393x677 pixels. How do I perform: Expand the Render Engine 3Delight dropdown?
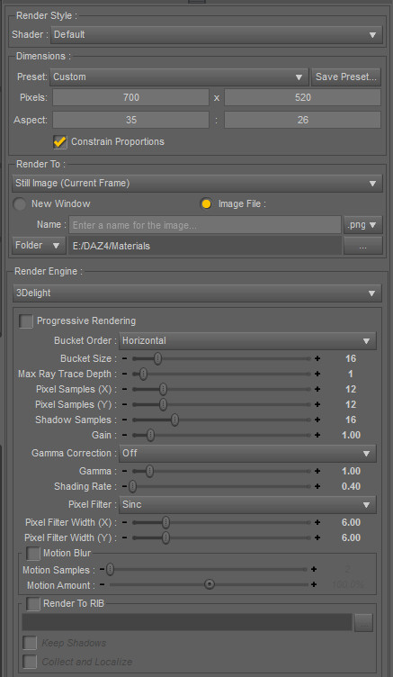197,293
